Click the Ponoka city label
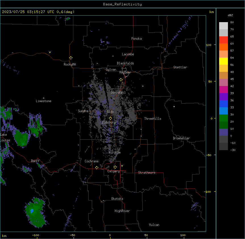Screen dimensions: 245x239 click(136, 39)
